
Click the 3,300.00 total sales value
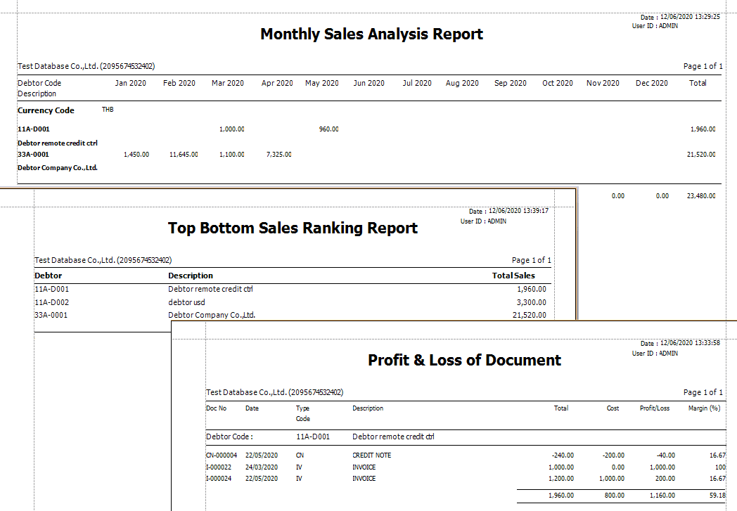coord(531,302)
